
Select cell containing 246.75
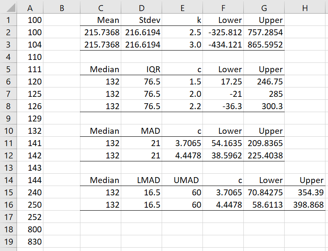pyautogui.click(x=264, y=82)
